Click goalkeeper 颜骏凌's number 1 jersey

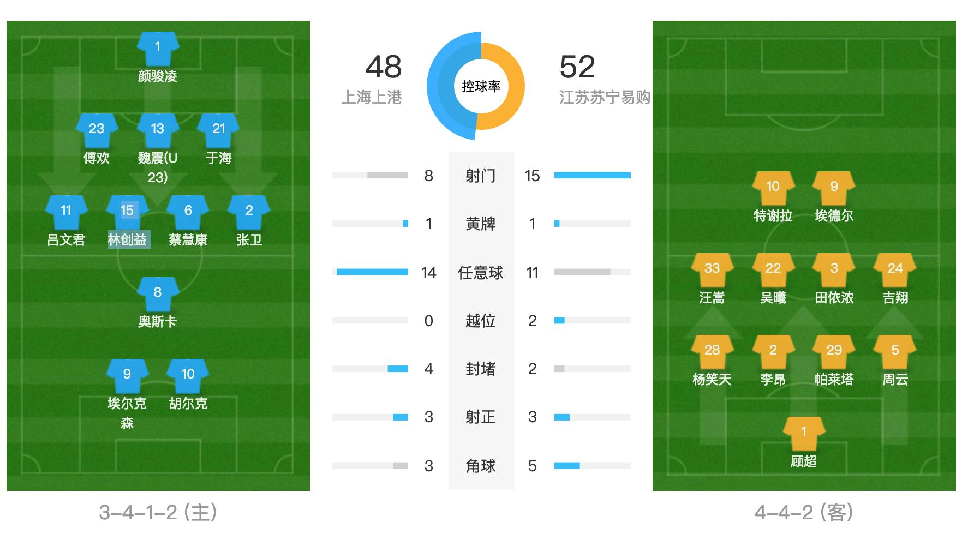[x=158, y=48]
